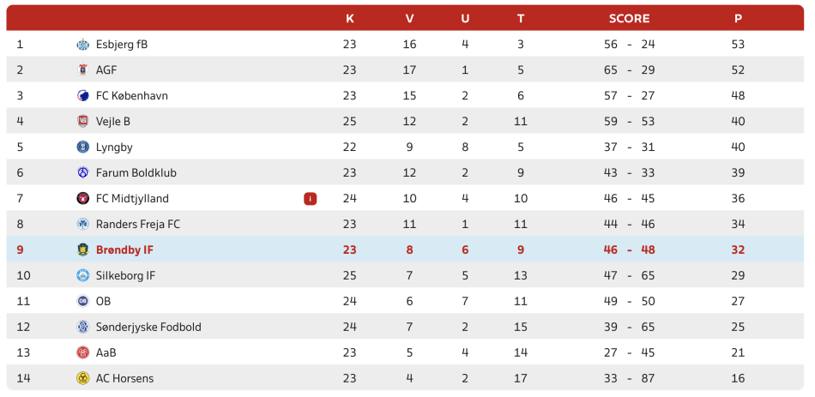Click the P points column header
The height and width of the screenshot is (397, 815).
(738, 19)
